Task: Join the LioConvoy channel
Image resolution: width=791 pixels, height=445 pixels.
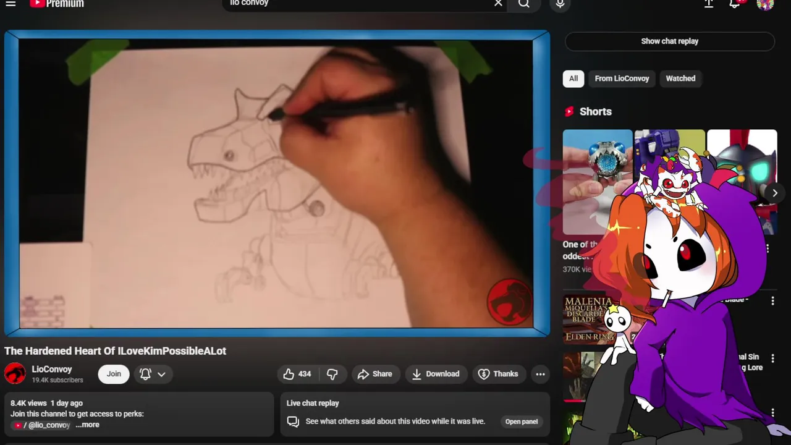Action: point(114,374)
